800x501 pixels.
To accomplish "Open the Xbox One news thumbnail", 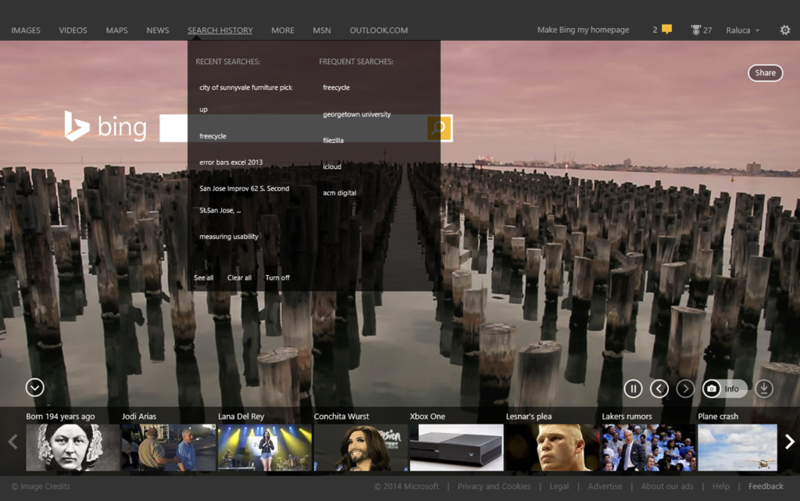I will coord(456,447).
